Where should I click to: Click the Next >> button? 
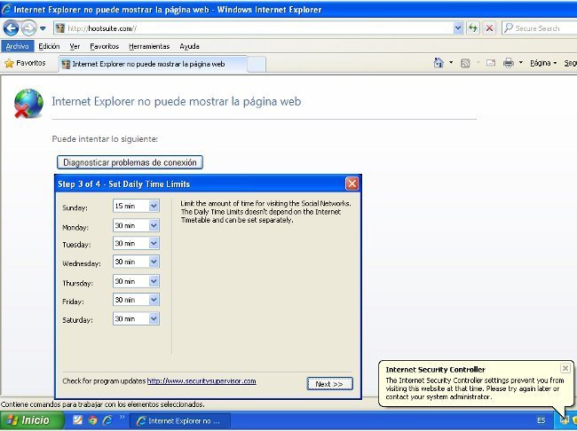click(x=329, y=384)
